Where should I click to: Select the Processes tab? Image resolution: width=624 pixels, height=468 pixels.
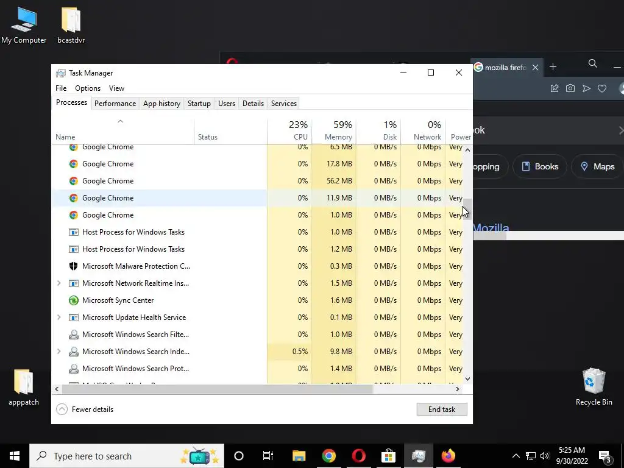tap(72, 102)
